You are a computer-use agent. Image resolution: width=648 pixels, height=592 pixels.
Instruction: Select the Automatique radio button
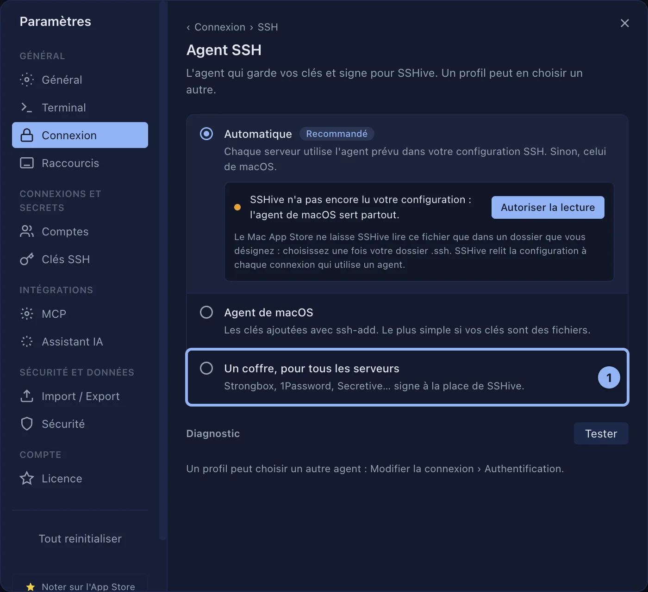click(206, 134)
